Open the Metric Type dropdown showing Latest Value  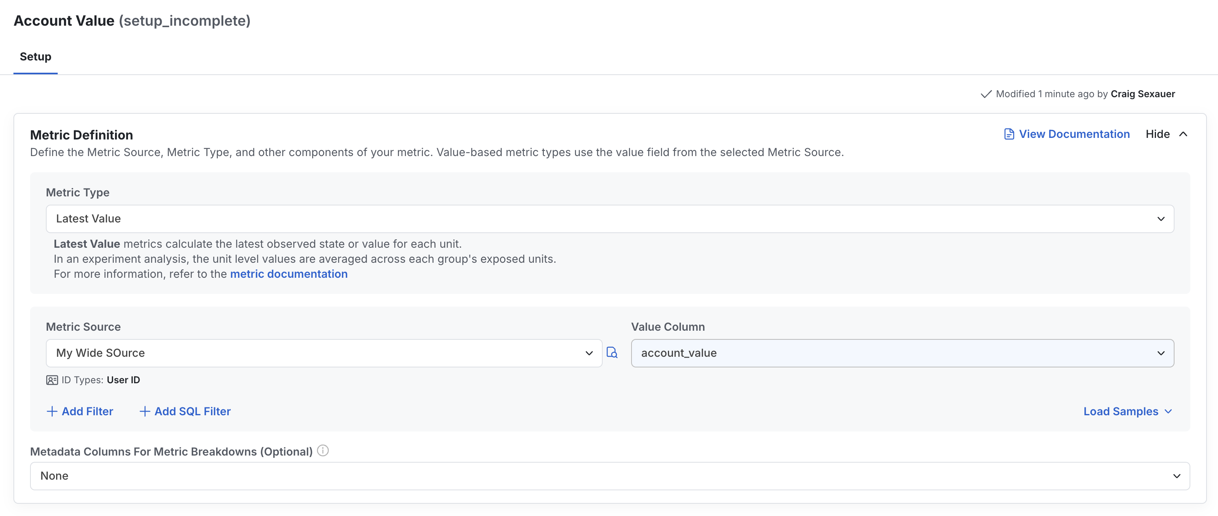[x=610, y=218]
